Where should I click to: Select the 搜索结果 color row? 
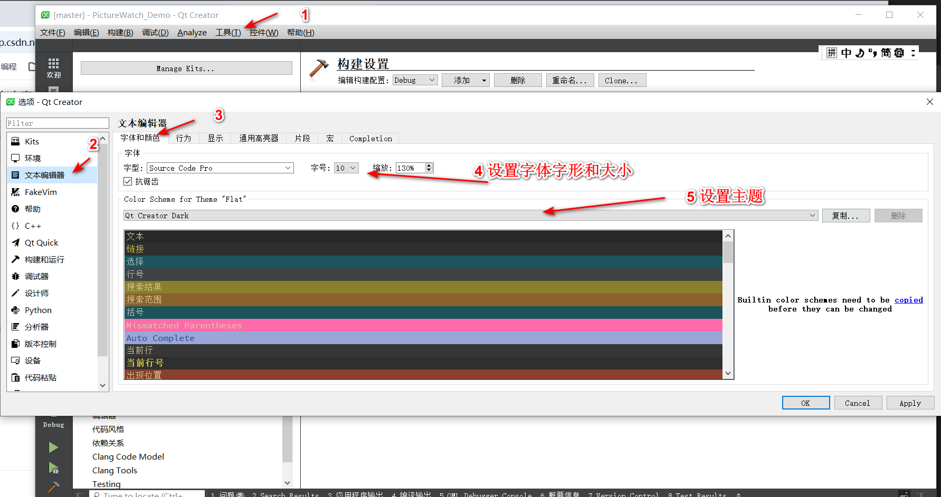tap(423, 287)
